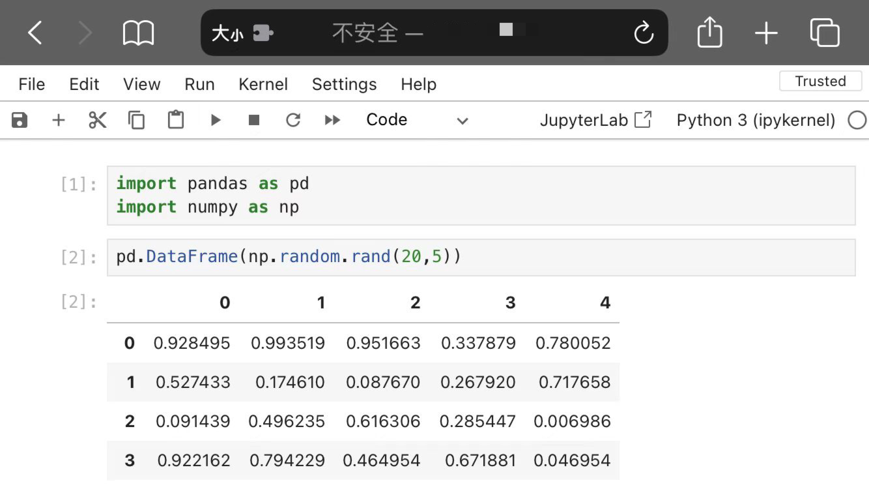Run the selected cell

(215, 120)
